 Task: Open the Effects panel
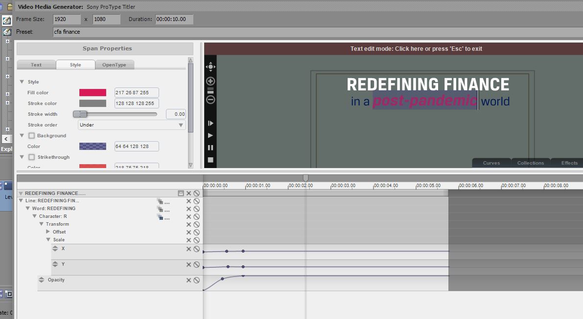[569, 163]
